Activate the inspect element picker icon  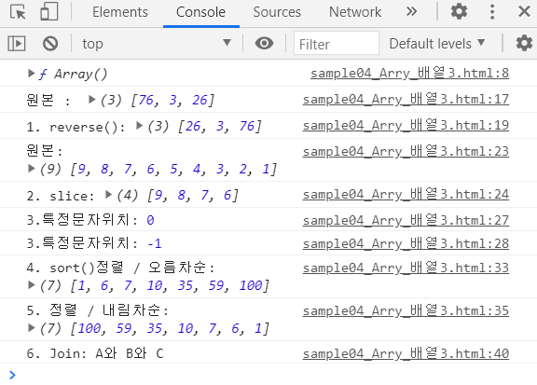click(18, 12)
